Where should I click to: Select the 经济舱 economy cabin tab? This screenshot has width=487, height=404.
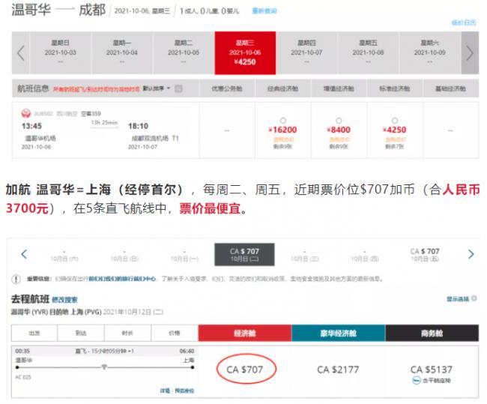click(244, 333)
